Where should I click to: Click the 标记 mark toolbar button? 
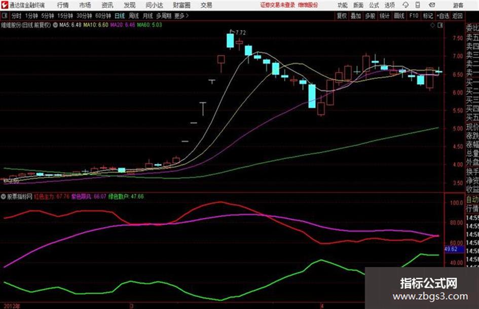coord(428,16)
